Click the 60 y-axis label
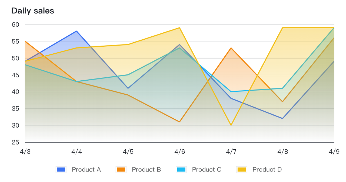 pyautogui.click(x=15, y=25)
